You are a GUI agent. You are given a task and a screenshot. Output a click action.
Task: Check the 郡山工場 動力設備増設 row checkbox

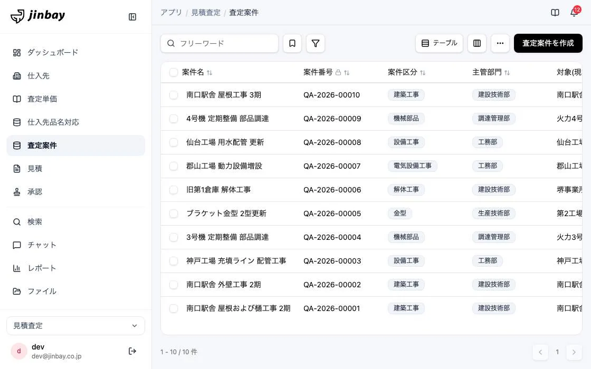point(174,166)
